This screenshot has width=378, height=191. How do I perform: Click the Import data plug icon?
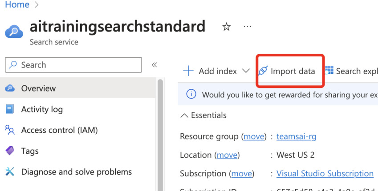coord(263,71)
